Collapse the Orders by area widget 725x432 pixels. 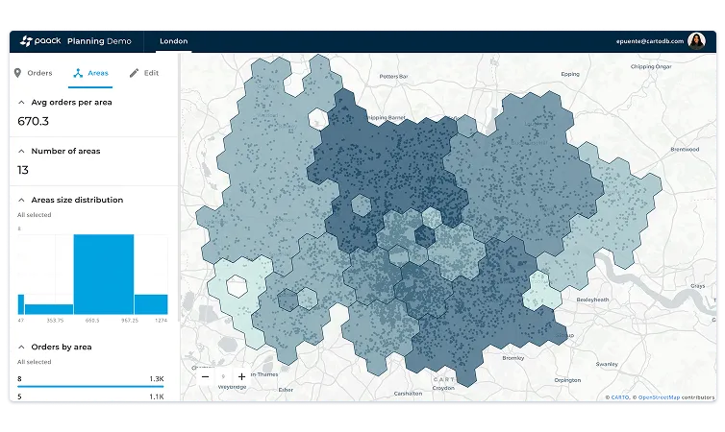[x=21, y=347]
